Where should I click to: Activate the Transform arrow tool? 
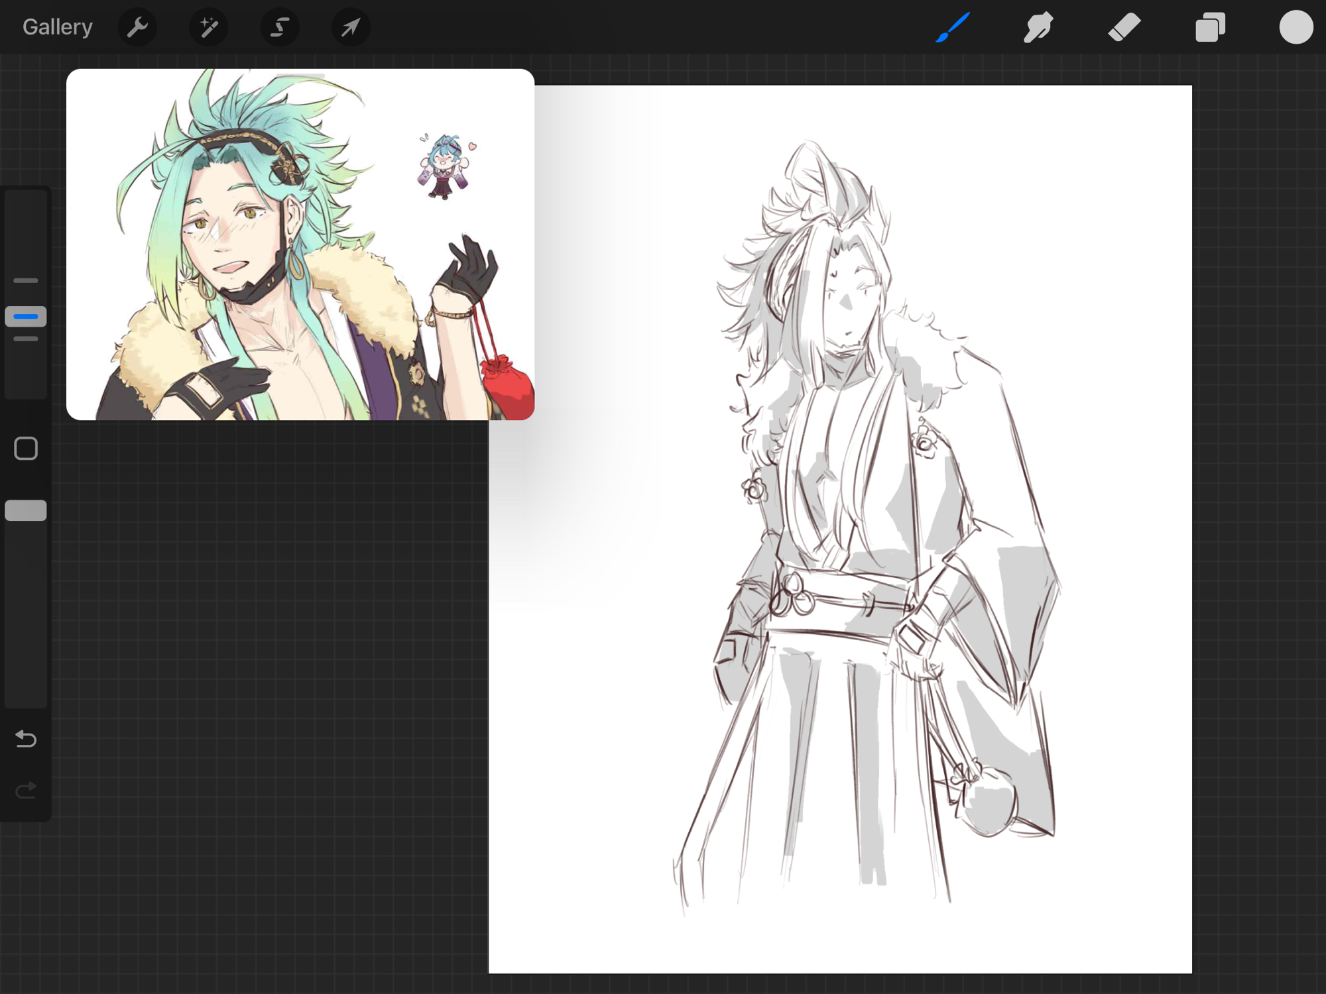coord(351,27)
